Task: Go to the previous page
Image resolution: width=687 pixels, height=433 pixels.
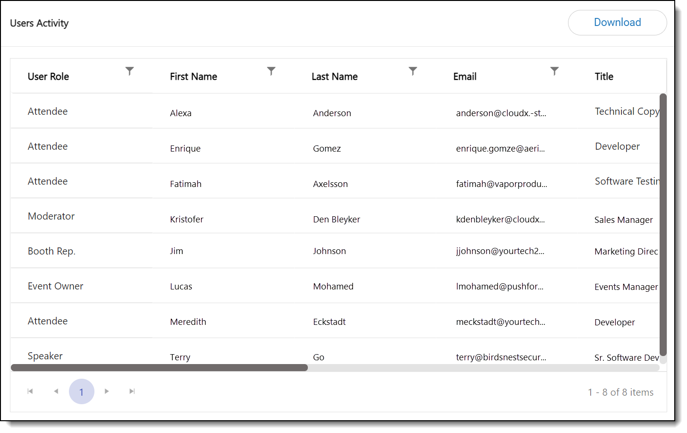Action: coord(56,391)
